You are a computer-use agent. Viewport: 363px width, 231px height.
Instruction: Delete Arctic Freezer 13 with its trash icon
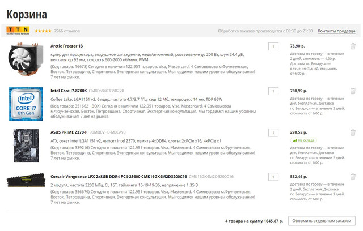click(353, 46)
